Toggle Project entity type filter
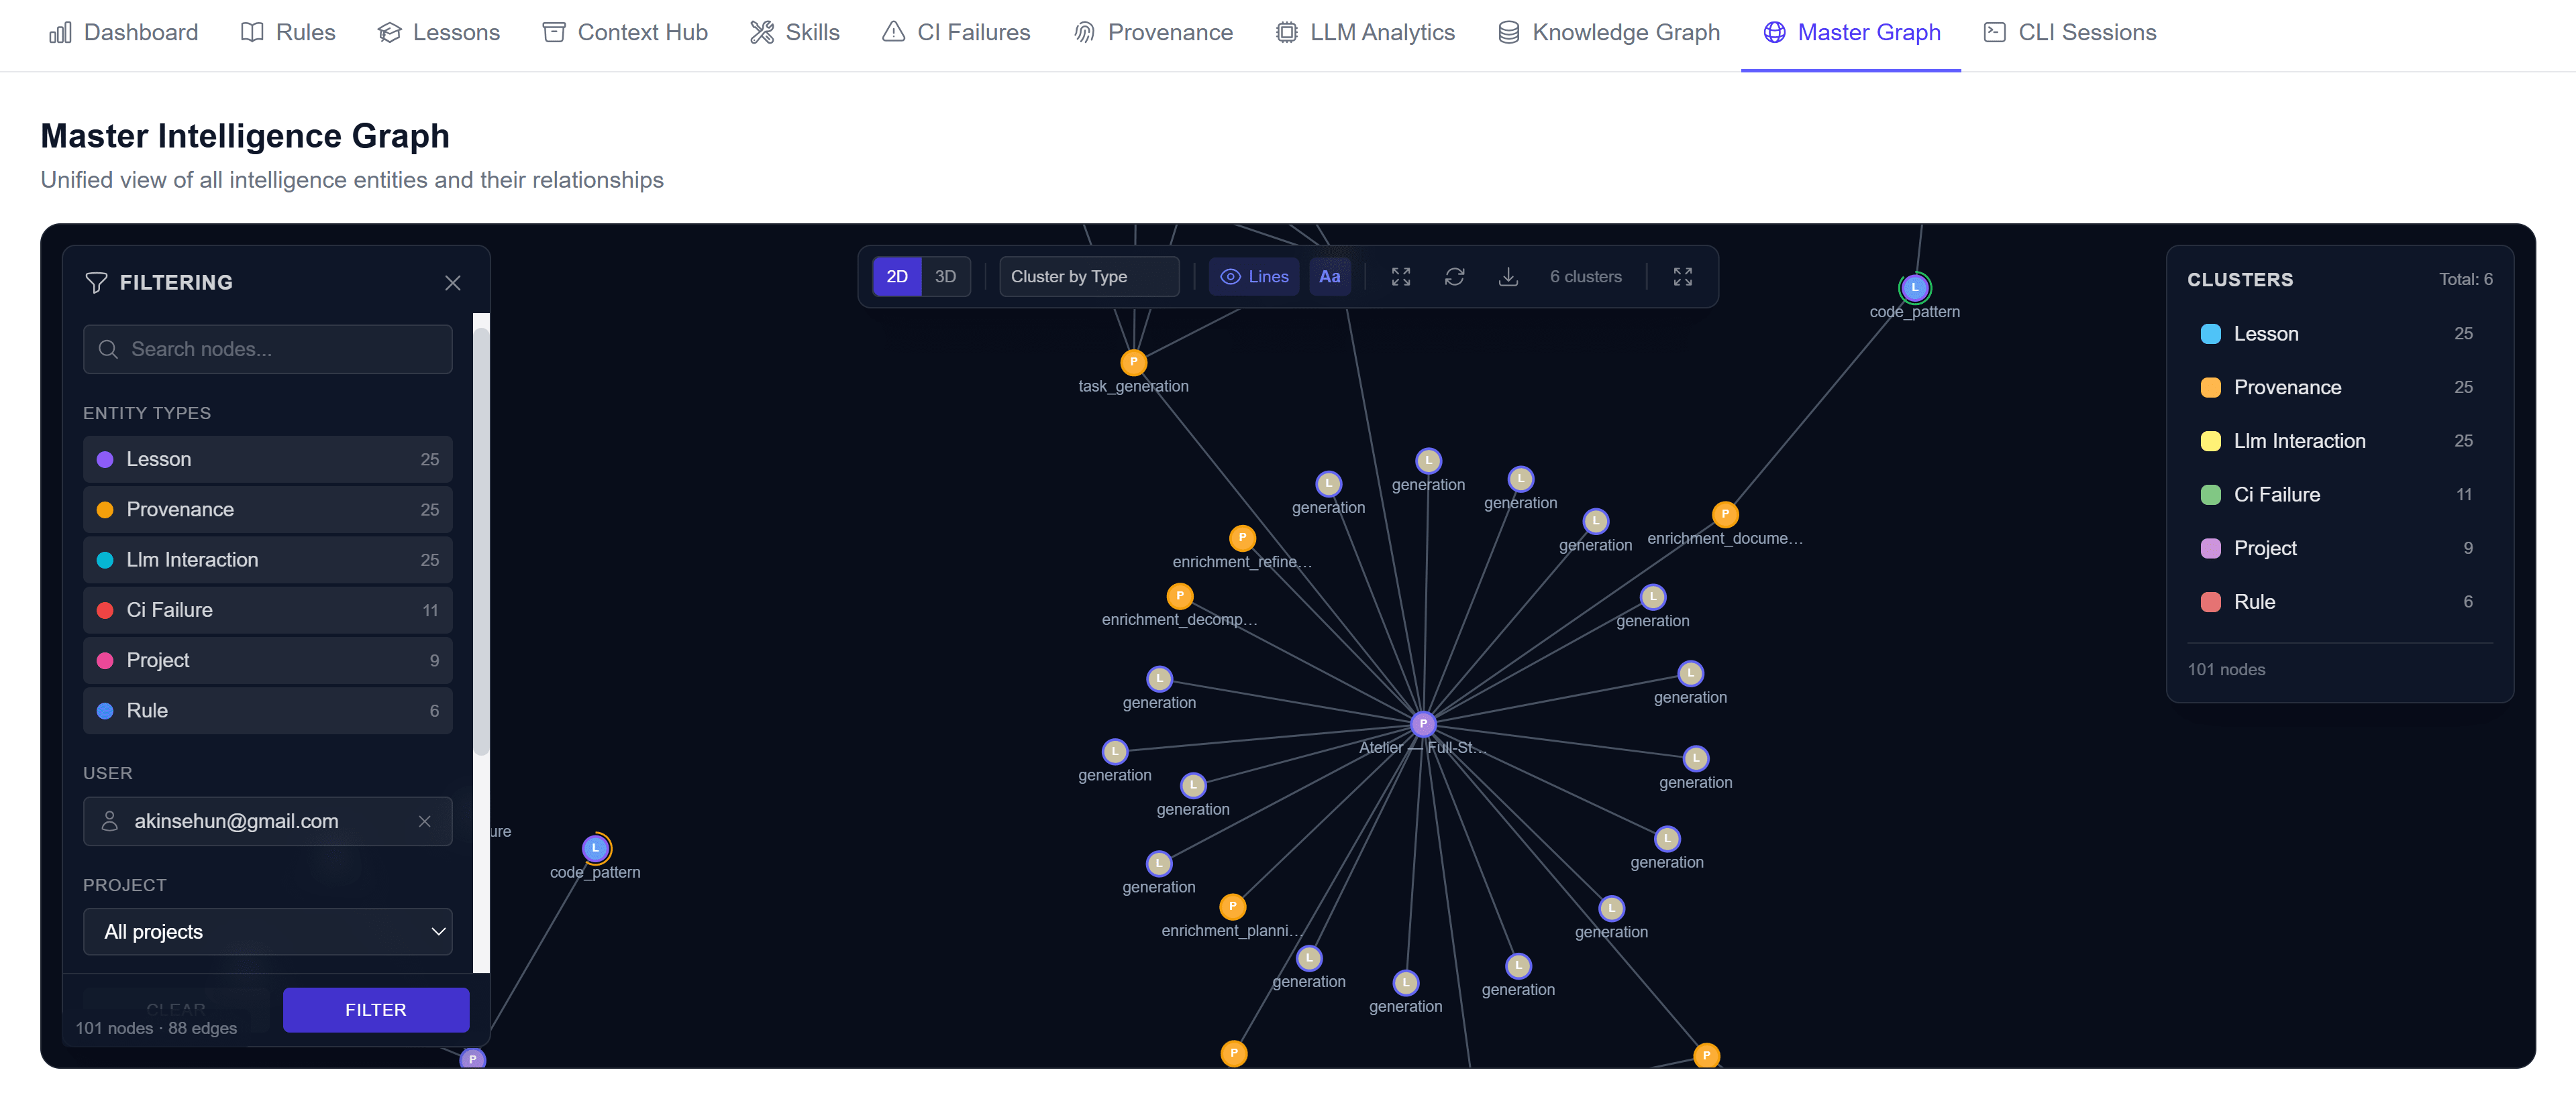This screenshot has width=2576, height=1105. [x=268, y=660]
